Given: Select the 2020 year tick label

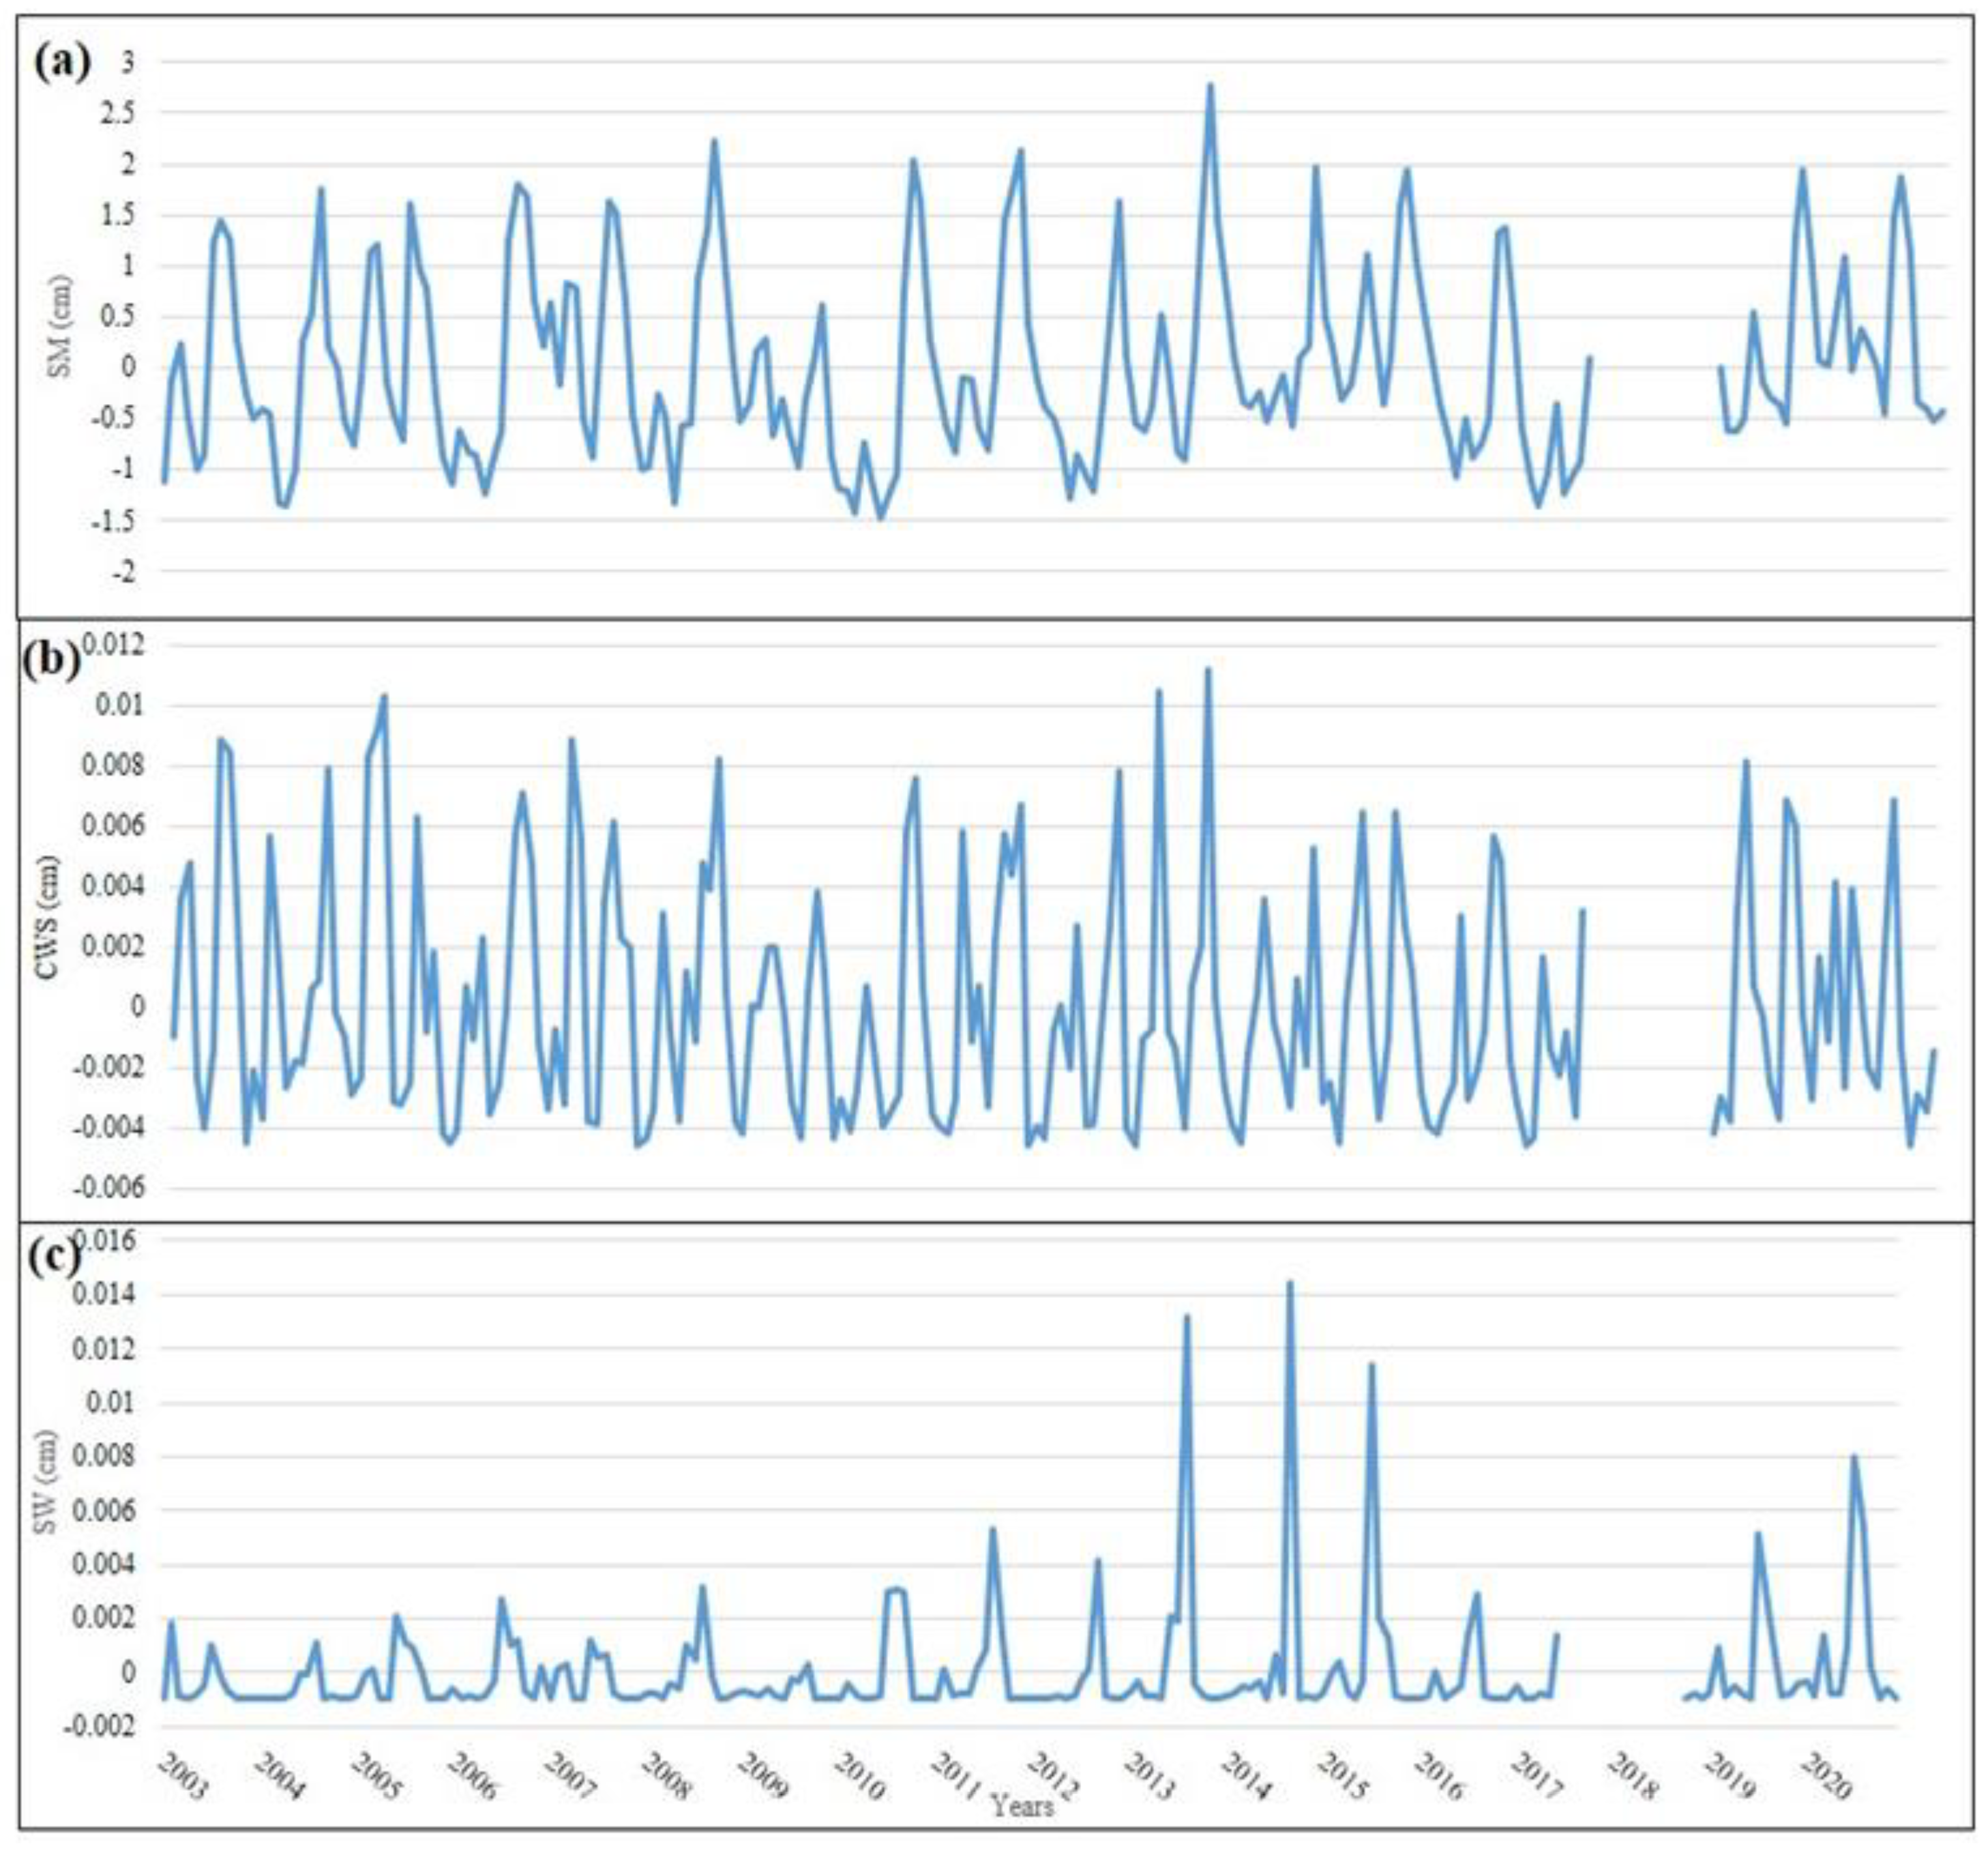Looking at the screenshot, I should pos(1826,1777).
